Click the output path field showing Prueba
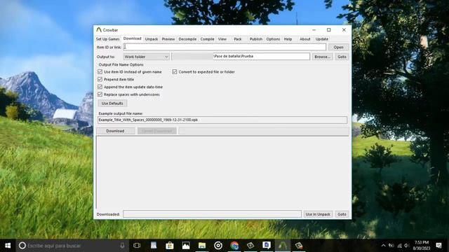The width and height of the screenshot is (449, 252). pos(241,56)
